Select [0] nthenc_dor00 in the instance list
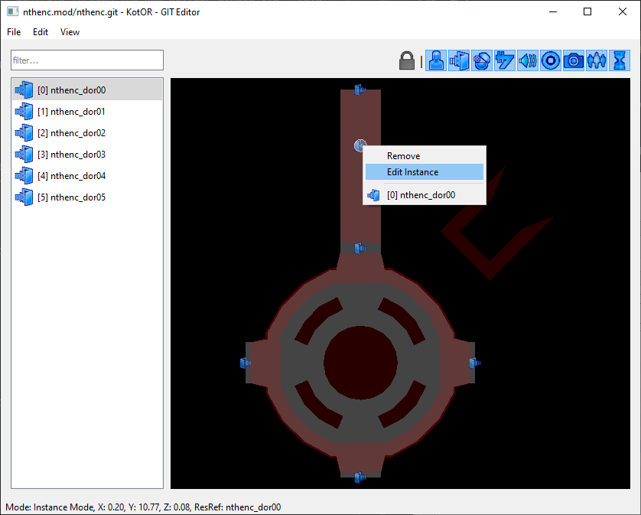 [87, 90]
